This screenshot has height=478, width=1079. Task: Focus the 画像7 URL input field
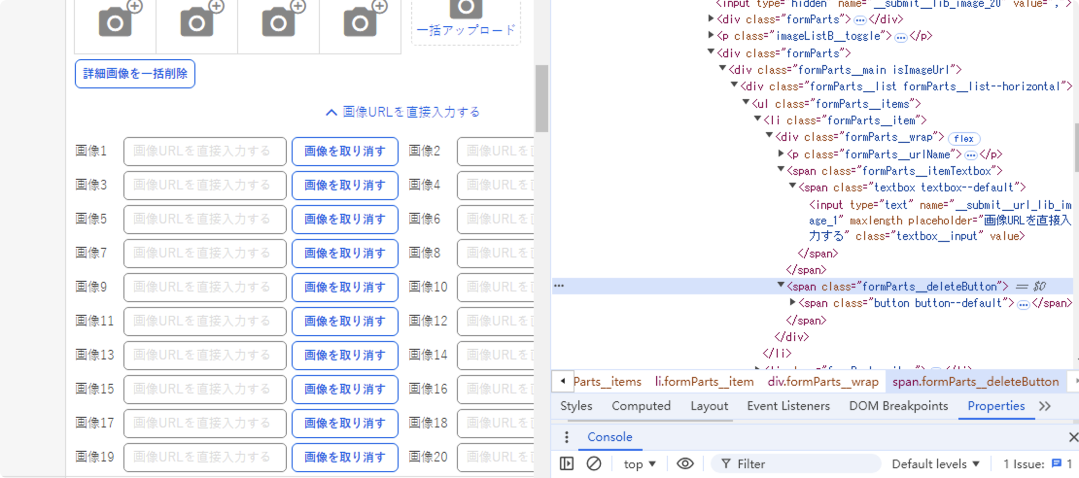(205, 254)
